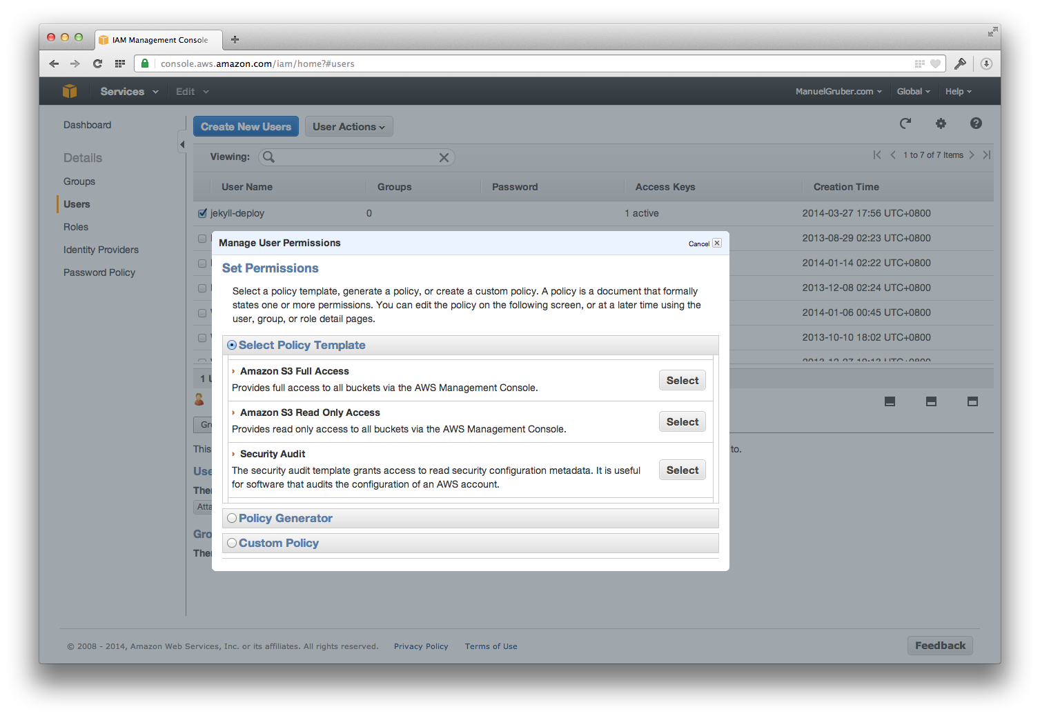Click Create New Users button

246,126
